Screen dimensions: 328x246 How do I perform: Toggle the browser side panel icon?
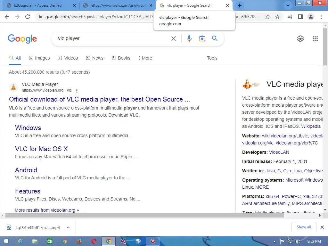(x=300, y=17)
